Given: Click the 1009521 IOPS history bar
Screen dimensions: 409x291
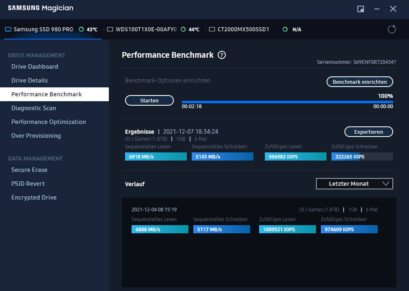Looking at the screenshot, I should tap(288, 229).
